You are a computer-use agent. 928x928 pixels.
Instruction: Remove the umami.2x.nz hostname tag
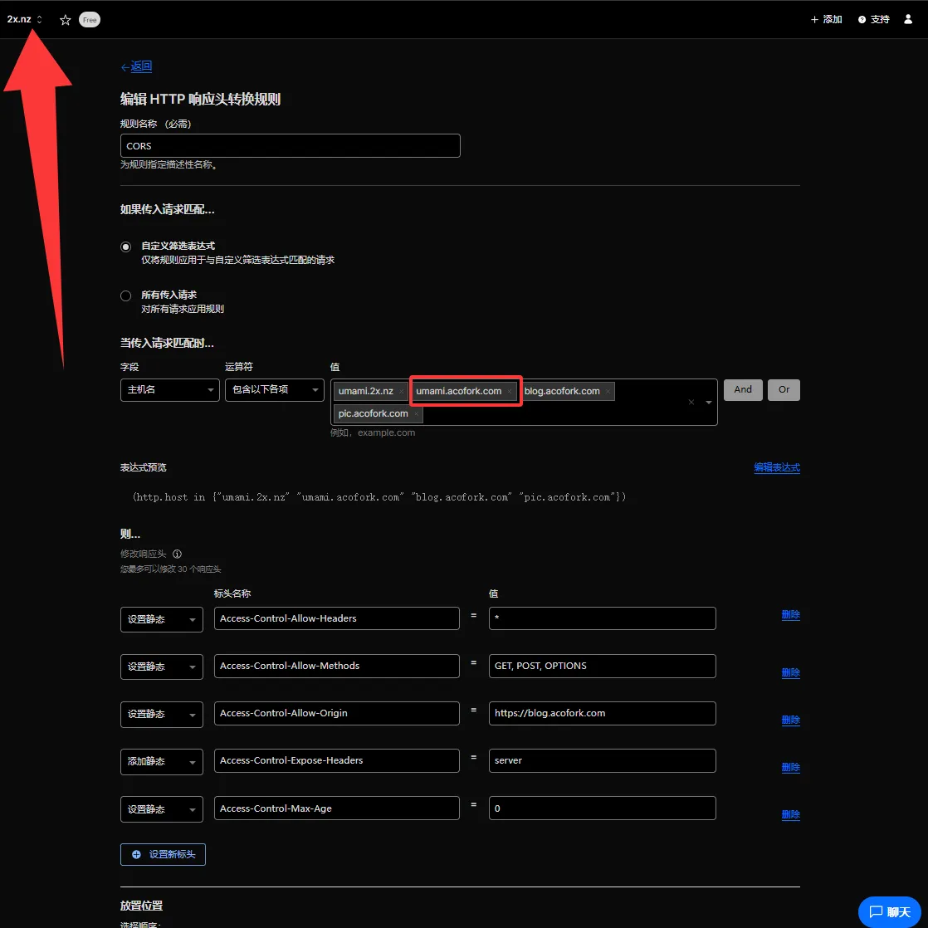tap(402, 392)
